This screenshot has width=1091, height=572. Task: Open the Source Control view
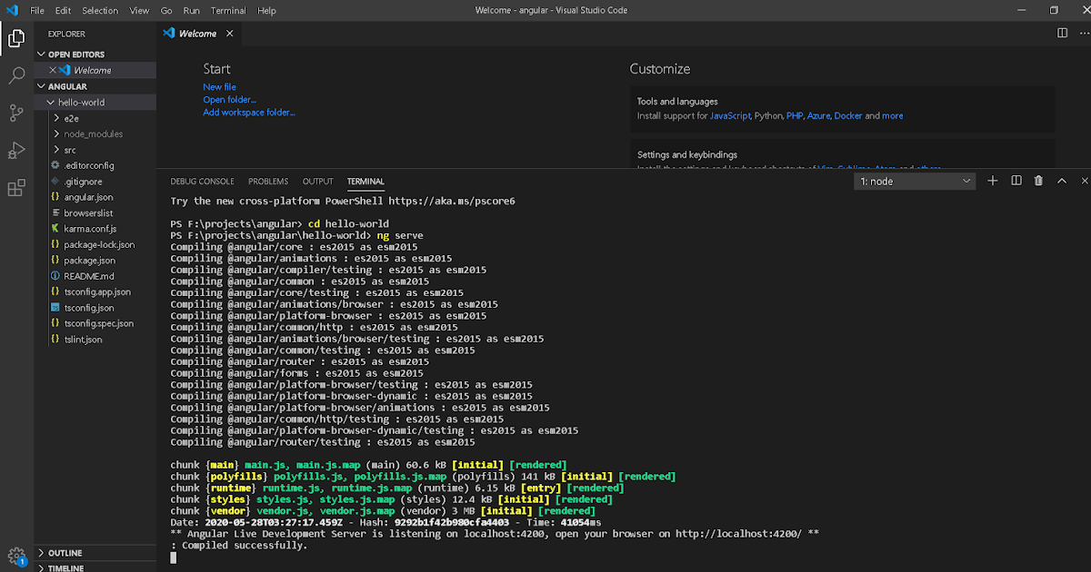(16, 113)
